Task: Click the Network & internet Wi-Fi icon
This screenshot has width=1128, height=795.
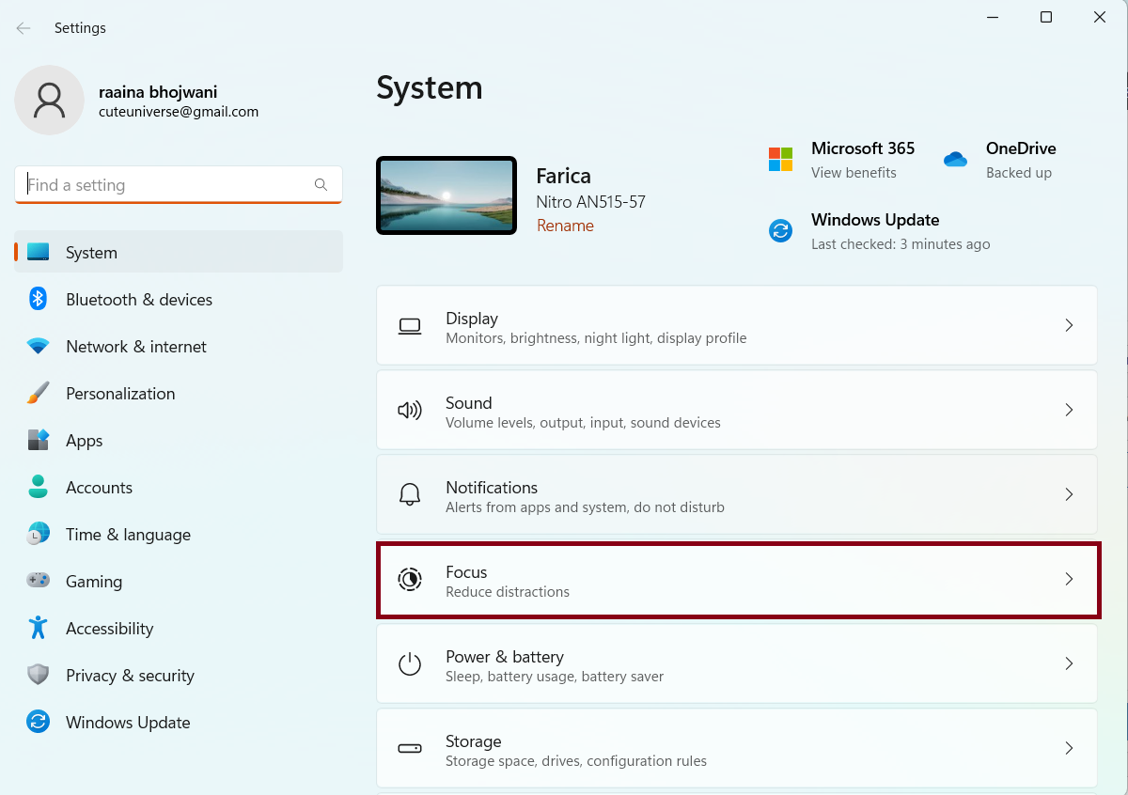Action: 38,346
